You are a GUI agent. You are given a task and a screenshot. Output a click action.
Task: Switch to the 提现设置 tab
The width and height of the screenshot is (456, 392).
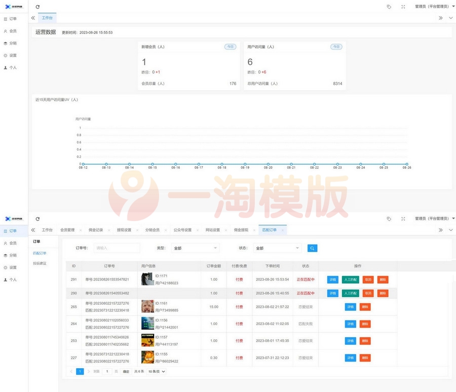tap(124, 230)
